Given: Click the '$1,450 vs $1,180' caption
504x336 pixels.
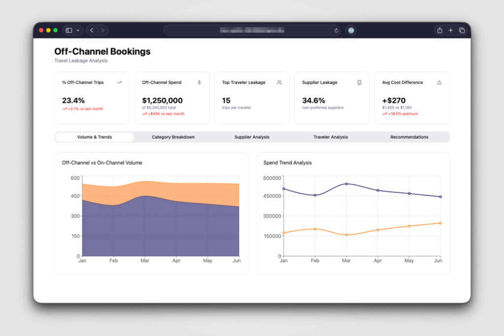Looking at the screenshot, I should [397, 108].
